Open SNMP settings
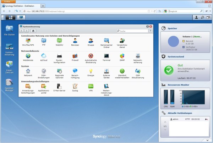The width and height of the screenshot is (213, 143). coord(122,57)
